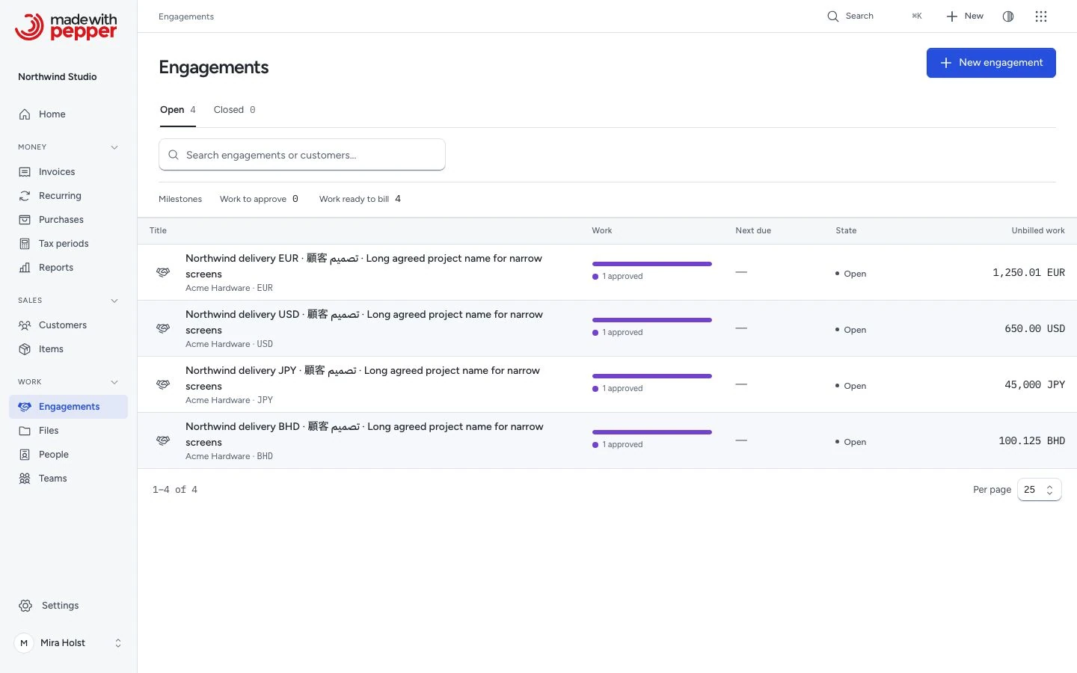Open the Purchases page
Image resolution: width=1077 pixels, height=673 pixels.
68,220
